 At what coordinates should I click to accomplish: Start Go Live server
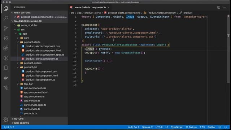(191, 127)
